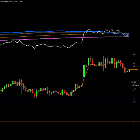The width and height of the screenshot is (140, 140).
Task: Click the NYSE AXON chart title
Action: 11,2
